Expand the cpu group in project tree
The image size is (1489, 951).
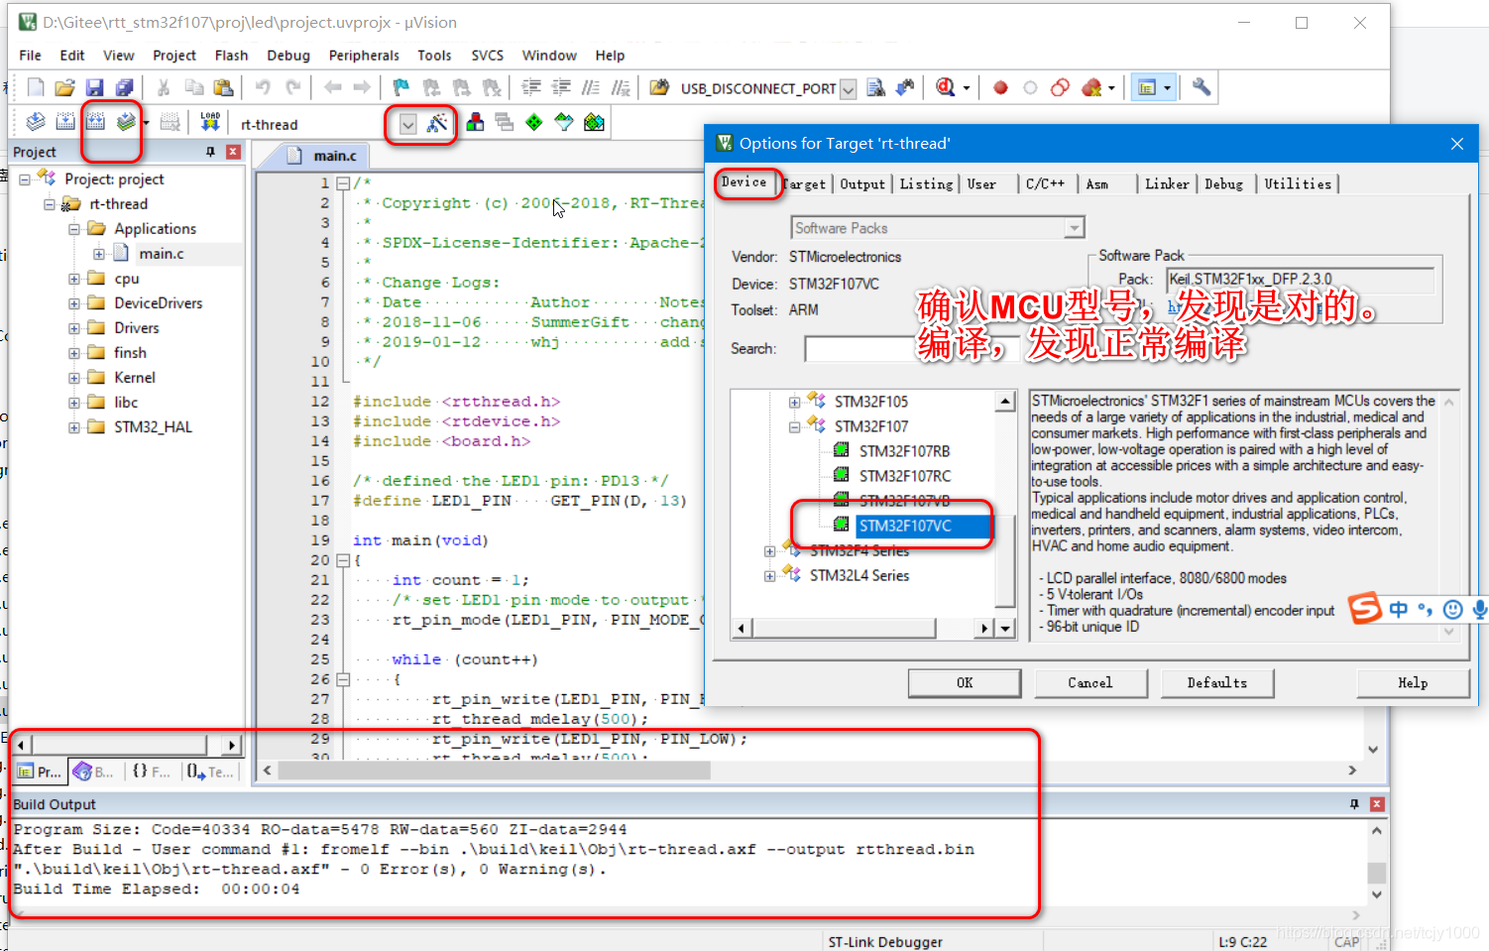tap(74, 279)
